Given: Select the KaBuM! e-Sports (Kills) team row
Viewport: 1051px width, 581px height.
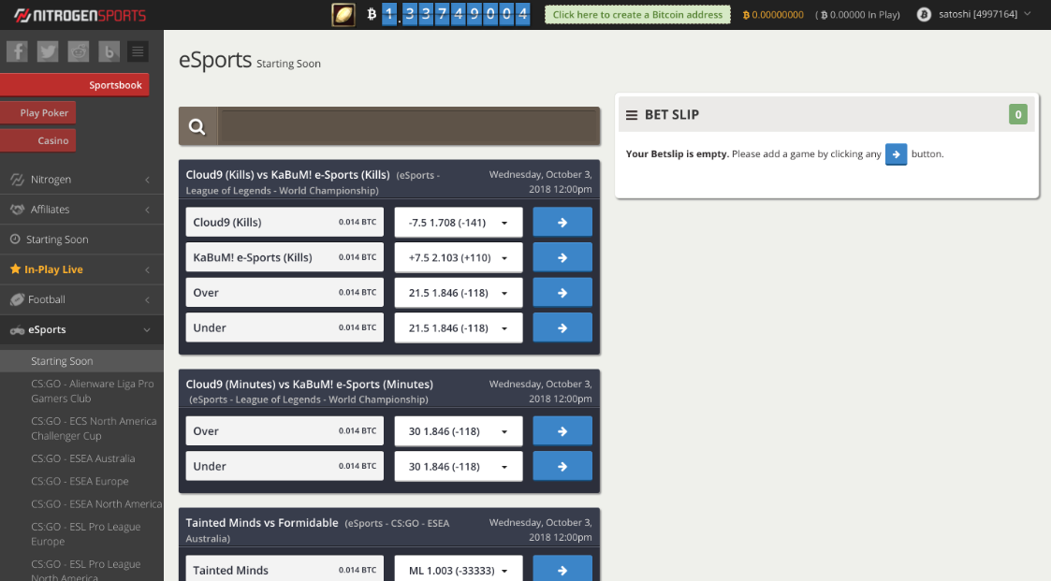Looking at the screenshot, I should 285,257.
